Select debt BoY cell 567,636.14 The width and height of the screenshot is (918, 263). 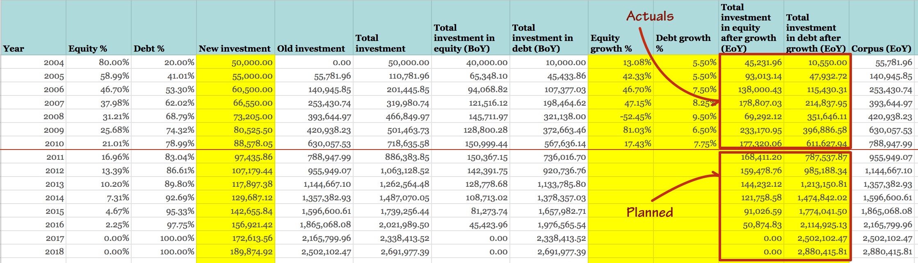pos(549,143)
